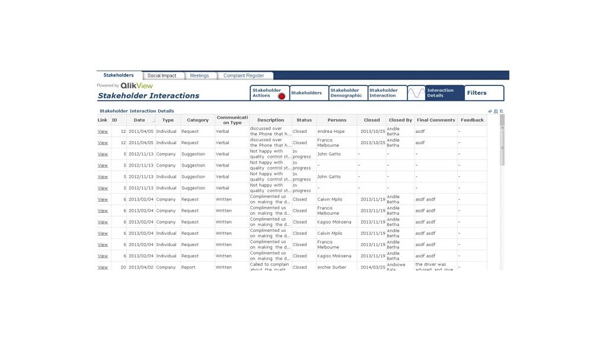The width and height of the screenshot is (606, 341).
Task: Select the Stakeholders navigation button
Action: (309, 93)
